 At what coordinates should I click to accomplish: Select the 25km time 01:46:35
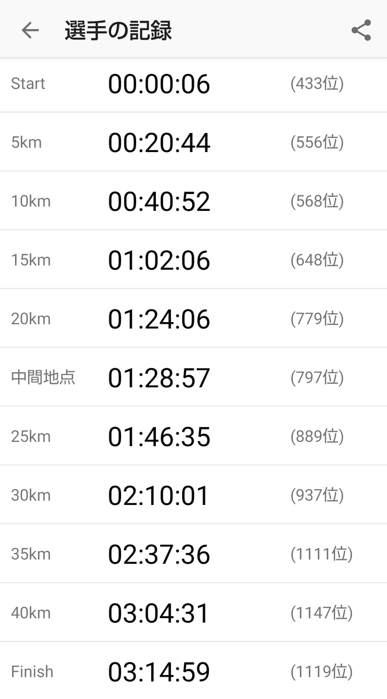click(x=159, y=437)
